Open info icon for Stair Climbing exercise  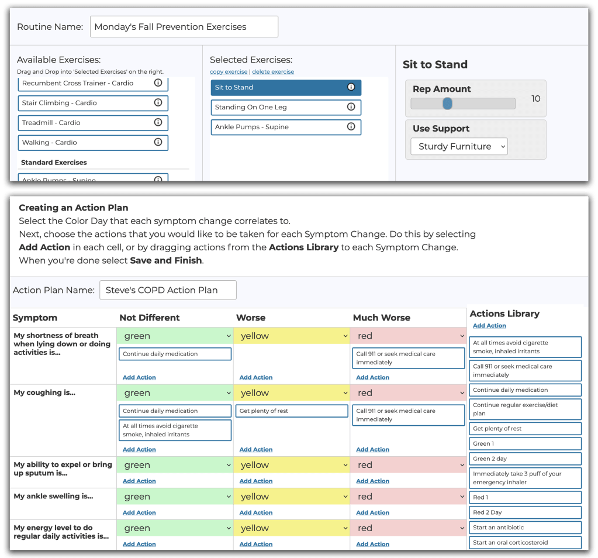158,103
